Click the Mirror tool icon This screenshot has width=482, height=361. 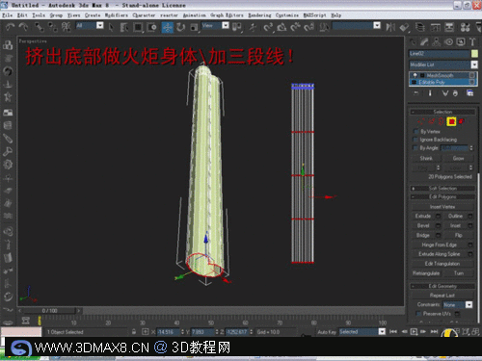(x=390, y=28)
